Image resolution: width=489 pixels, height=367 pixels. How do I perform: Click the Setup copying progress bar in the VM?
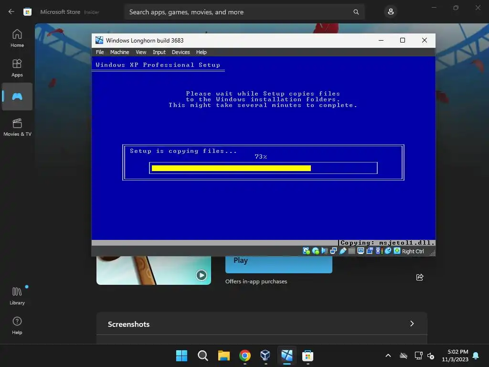point(263,168)
